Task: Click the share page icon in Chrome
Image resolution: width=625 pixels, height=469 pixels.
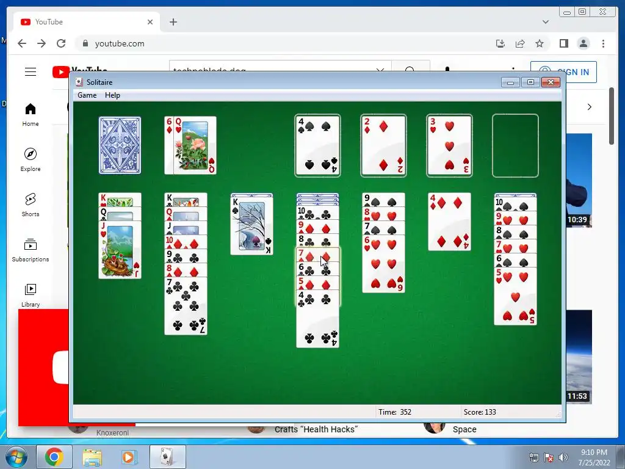Action: click(520, 43)
